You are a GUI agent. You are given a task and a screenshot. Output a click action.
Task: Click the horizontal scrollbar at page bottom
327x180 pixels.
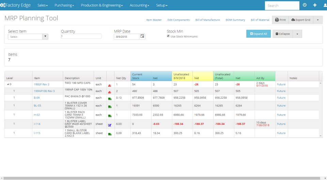click(162, 178)
